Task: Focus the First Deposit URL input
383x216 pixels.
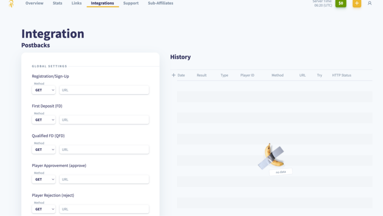Action: 104,120
